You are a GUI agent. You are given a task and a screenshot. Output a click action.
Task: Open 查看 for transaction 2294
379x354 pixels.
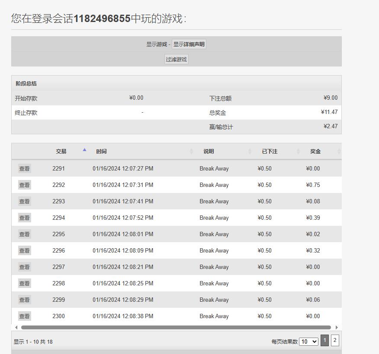24,218
